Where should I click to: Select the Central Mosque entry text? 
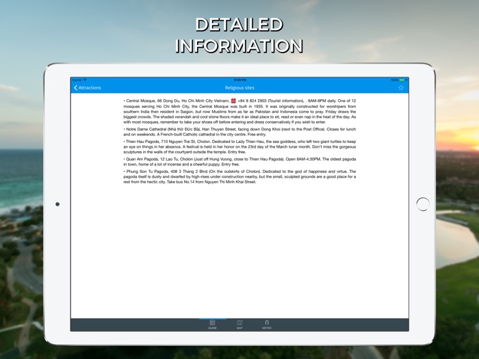coord(239,111)
